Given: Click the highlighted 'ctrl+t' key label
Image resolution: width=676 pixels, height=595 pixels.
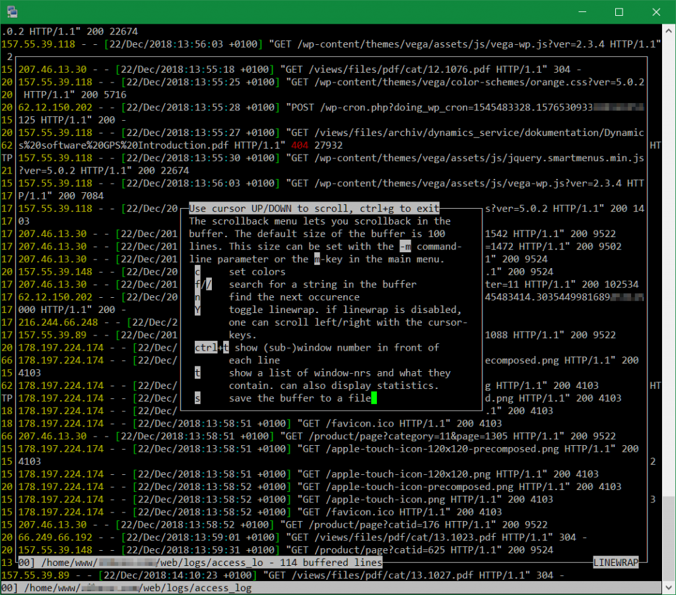Looking at the screenshot, I should 211,347.
